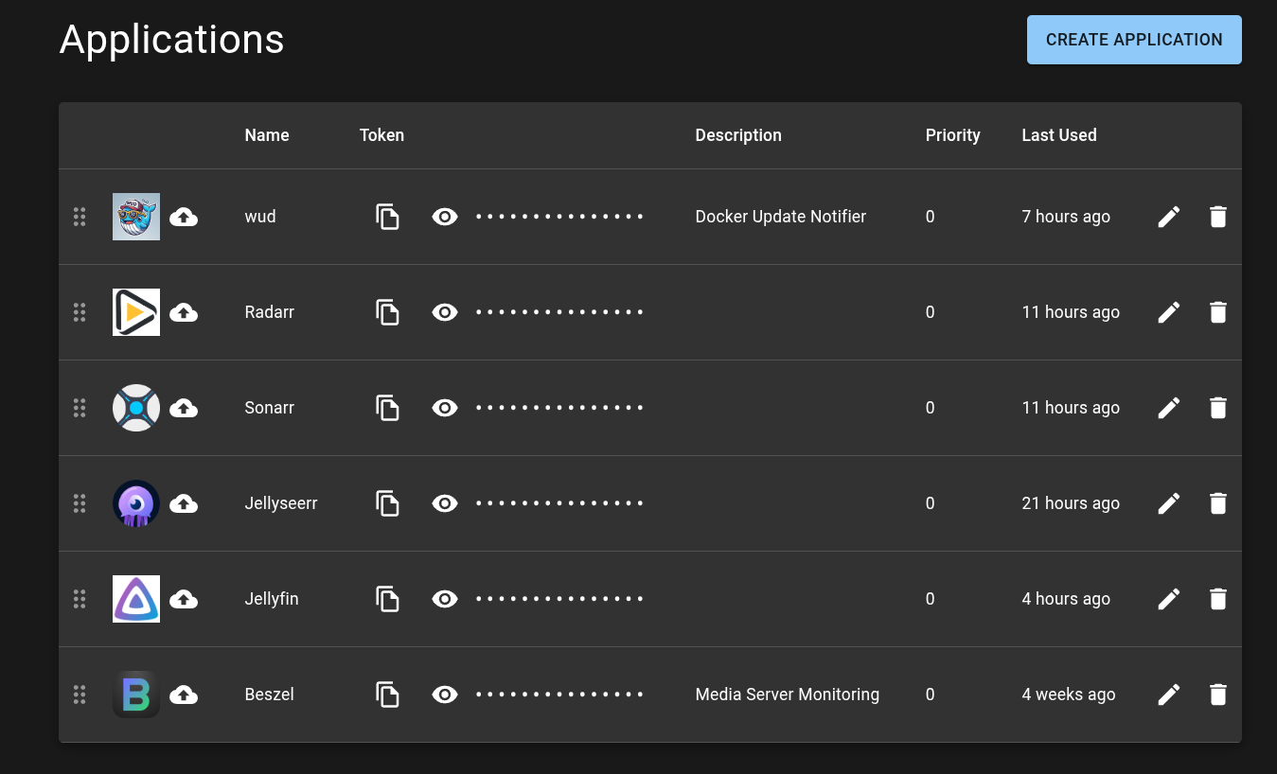Upload an image for Beszel
This screenshot has height=774, width=1277.
pyautogui.click(x=184, y=695)
